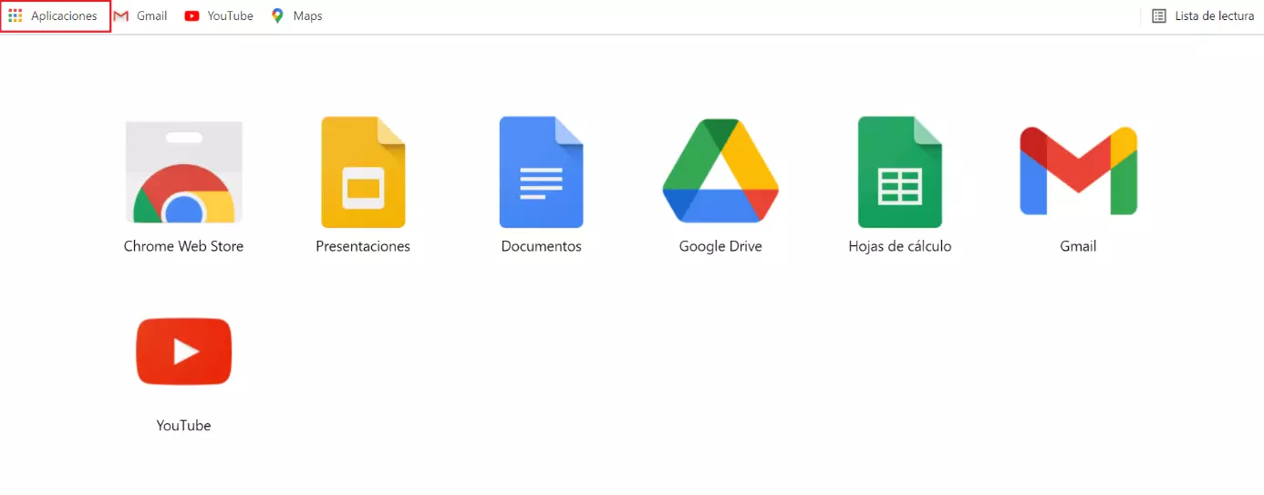The image size is (1264, 495).
Task: Click the "Gmail" label under the app icon
Action: [x=1078, y=246]
